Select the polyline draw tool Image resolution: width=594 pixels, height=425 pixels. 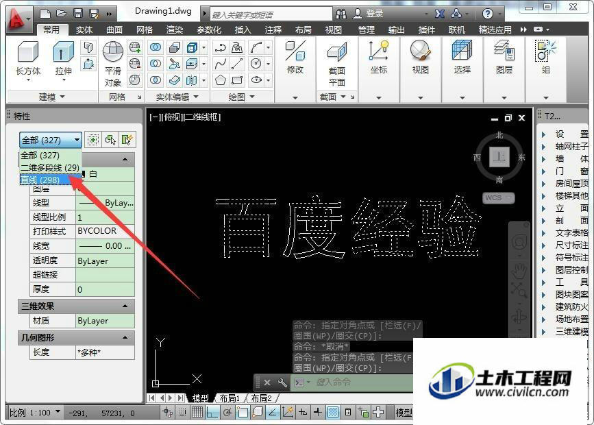point(220,47)
